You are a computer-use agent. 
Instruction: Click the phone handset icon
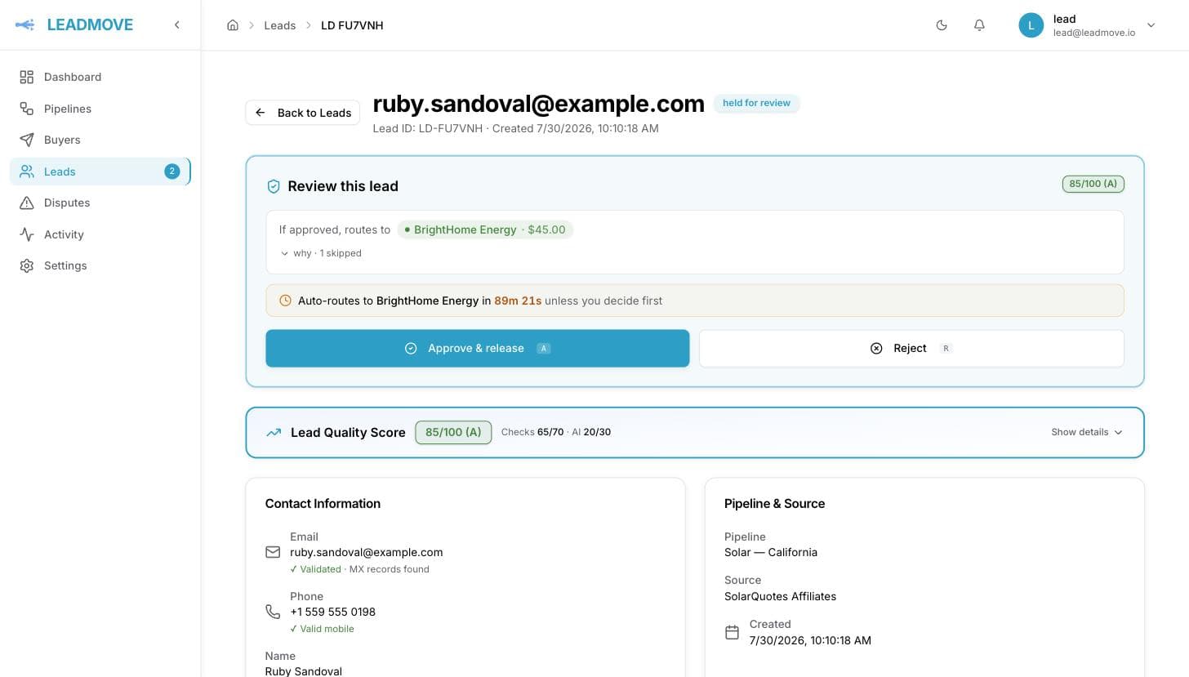[273, 612]
